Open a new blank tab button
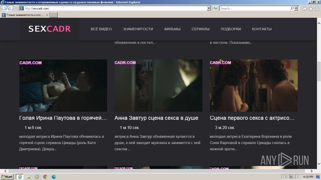Screen dimensions: 321x180 click(x=54, y=15)
